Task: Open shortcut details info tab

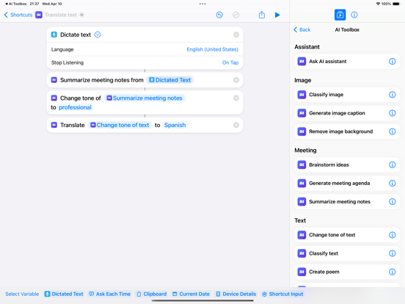Action: click(354, 15)
